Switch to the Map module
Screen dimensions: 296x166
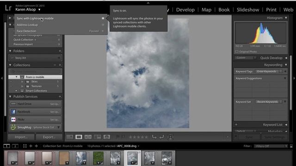point(206,10)
